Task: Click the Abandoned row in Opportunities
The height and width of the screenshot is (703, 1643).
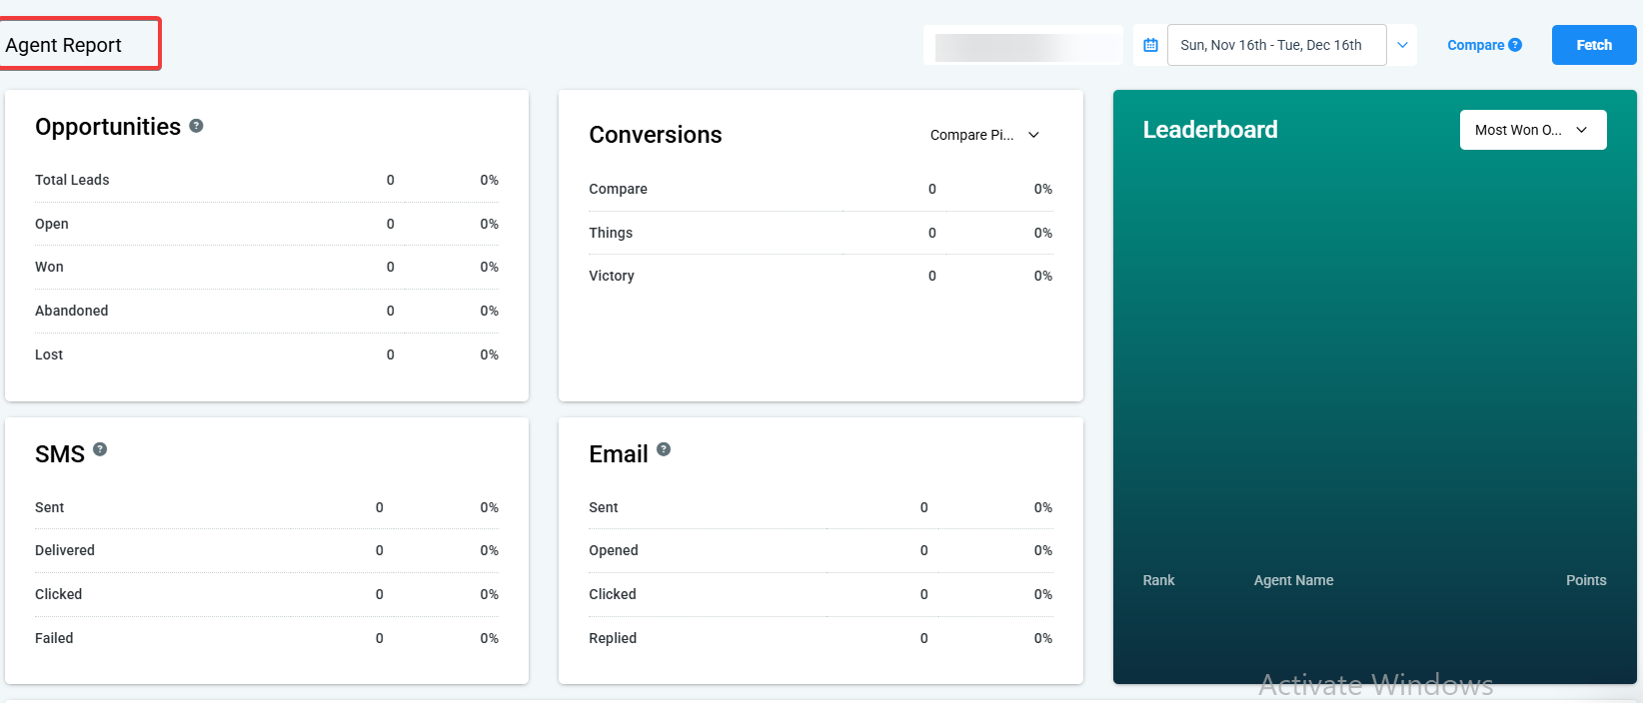Action: click(x=72, y=311)
